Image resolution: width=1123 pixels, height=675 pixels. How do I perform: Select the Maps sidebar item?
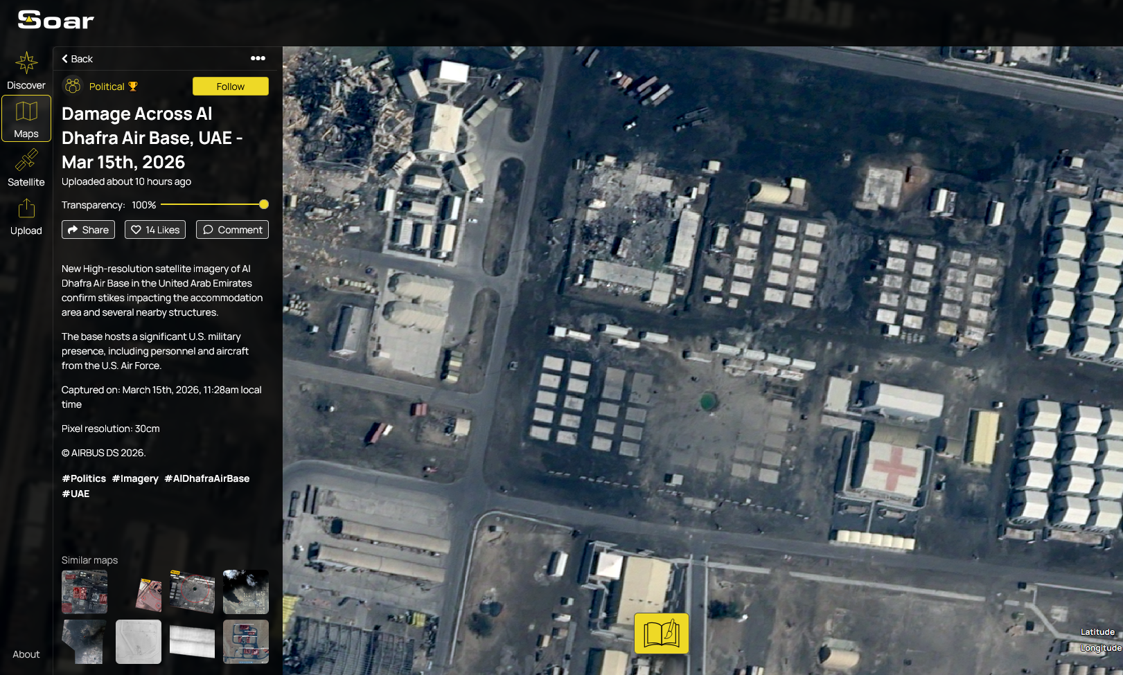26,118
